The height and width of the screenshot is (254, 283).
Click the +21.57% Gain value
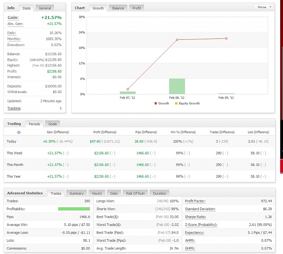52,18
